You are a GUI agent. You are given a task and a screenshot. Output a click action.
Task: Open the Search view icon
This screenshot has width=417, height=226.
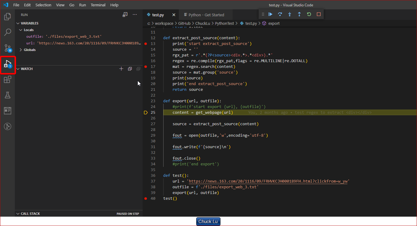click(8, 32)
